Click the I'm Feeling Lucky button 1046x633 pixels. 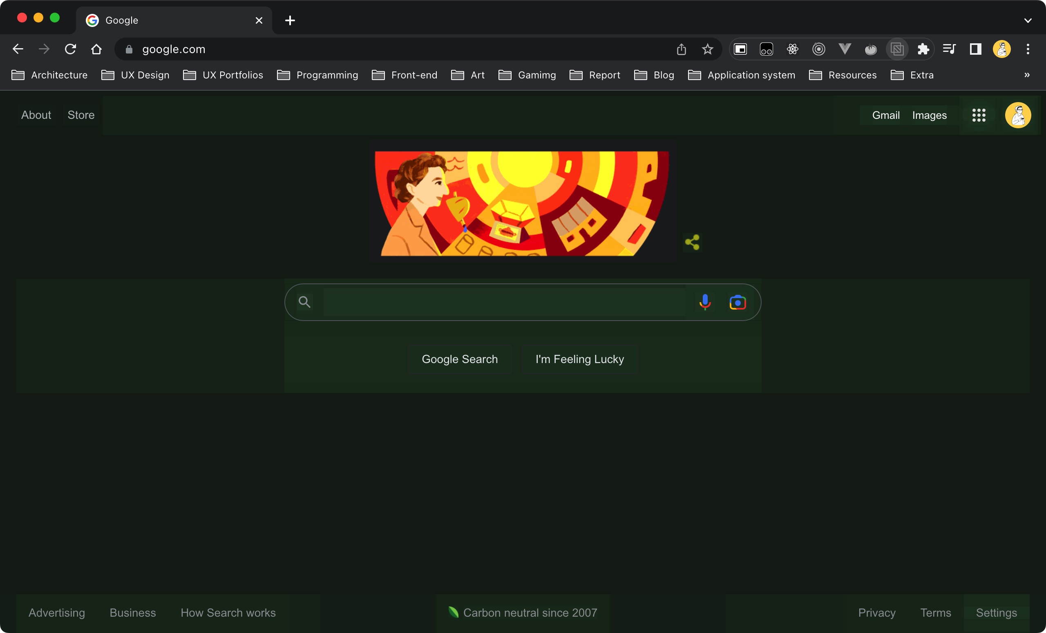579,359
